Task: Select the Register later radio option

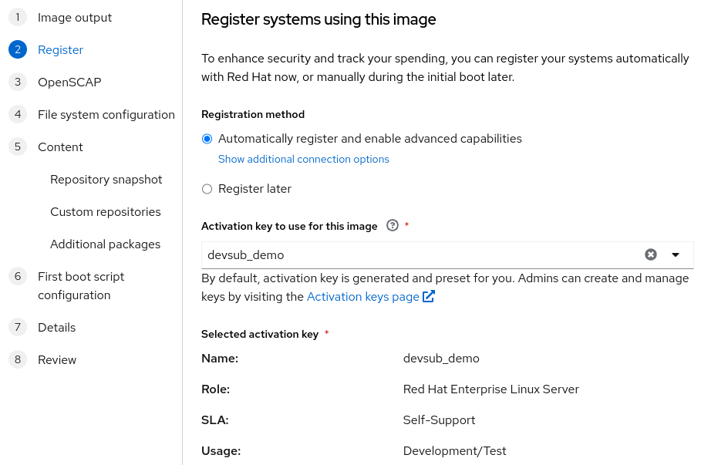Action: tap(207, 189)
